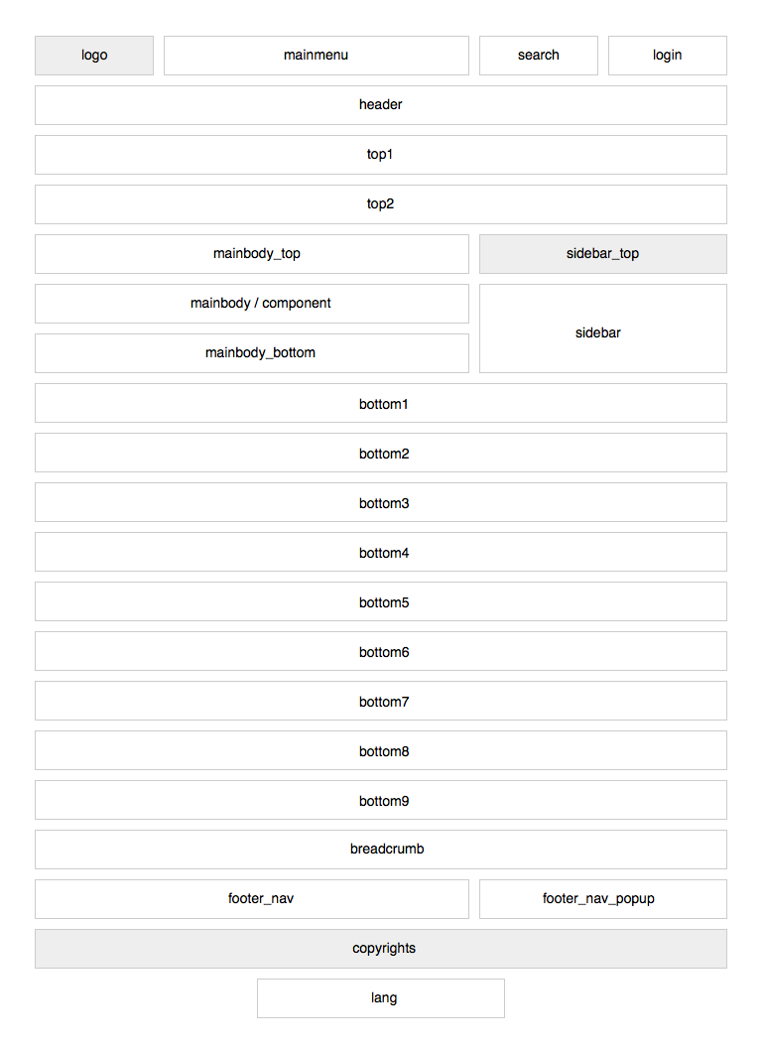This screenshot has height=1050, width=765.
Task: Click the copyrights shaded bar
Action: click(x=380, y=949)
